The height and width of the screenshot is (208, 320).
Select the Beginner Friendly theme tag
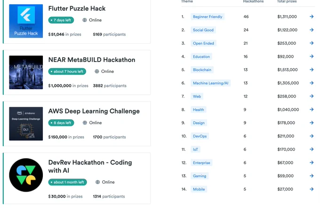(208, 17)
